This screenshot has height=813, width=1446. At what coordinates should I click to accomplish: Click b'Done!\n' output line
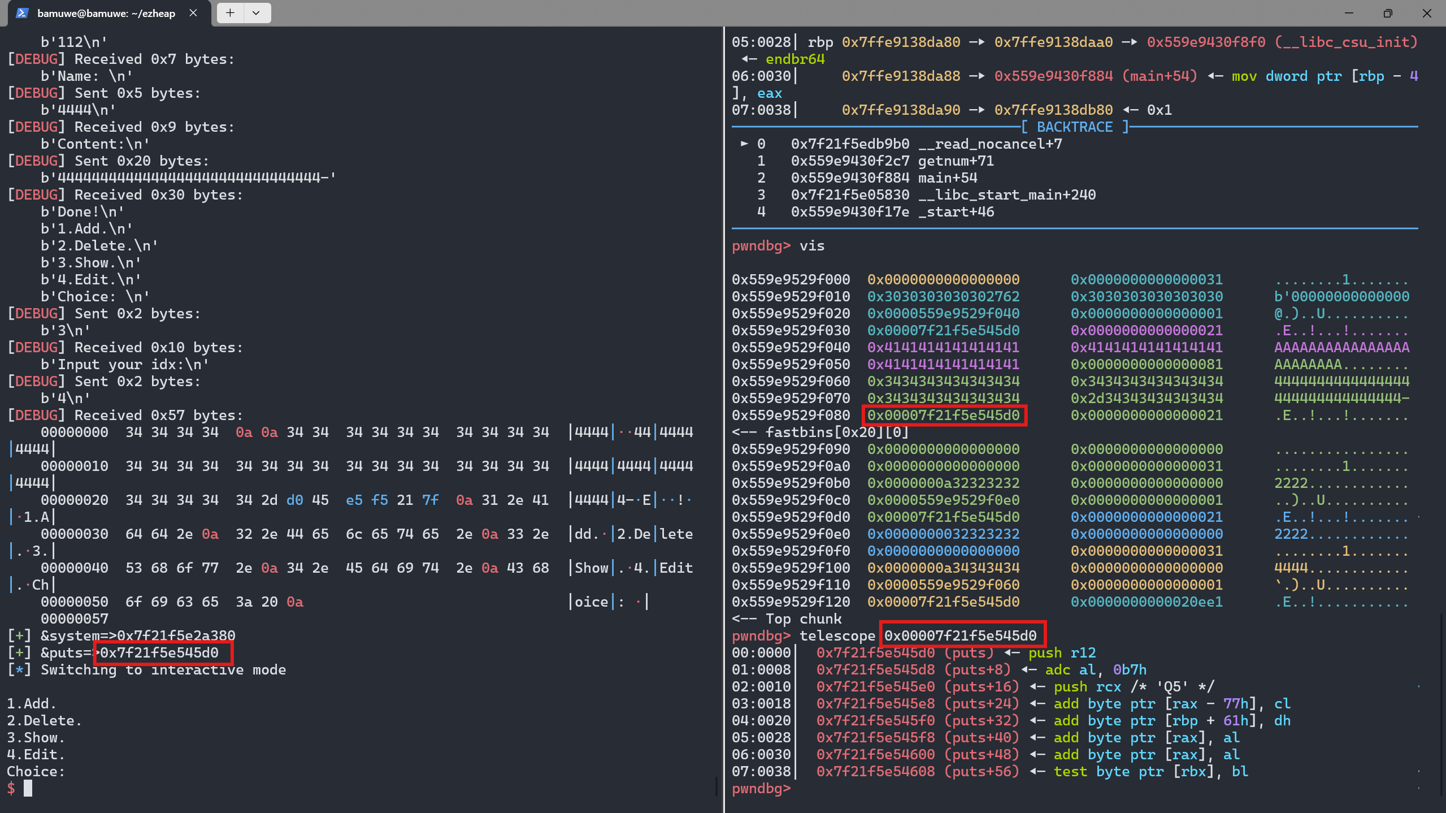point(82,211)
